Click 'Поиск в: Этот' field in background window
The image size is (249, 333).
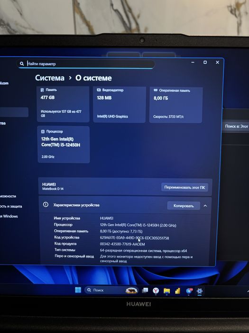236,127
